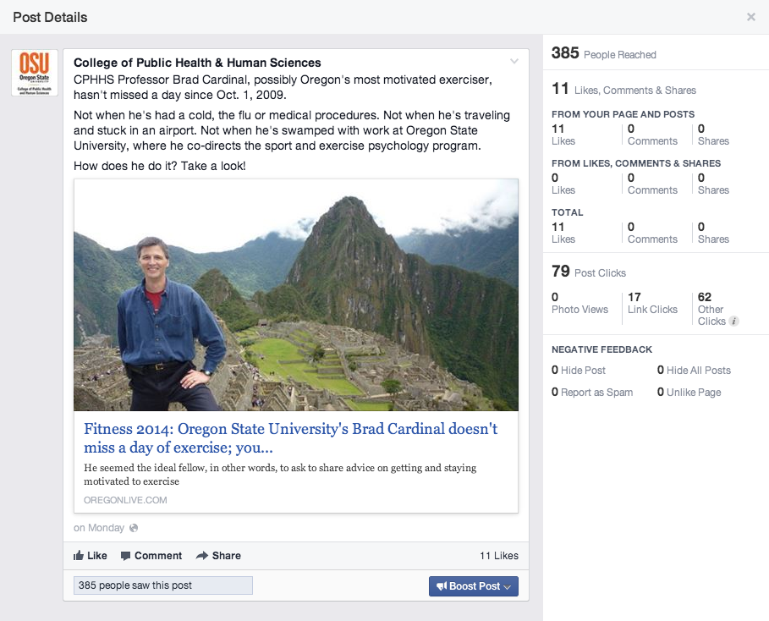Click the Share button text
Image resolution: width=769 pixels, height=621 pixels.
[226, 555]
